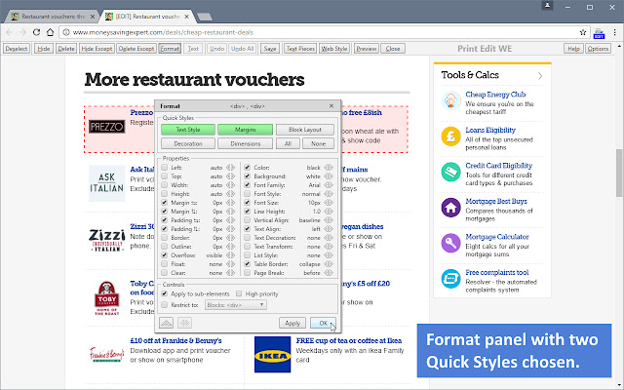Enable the High priority checkbox
This screenshot has height=390, width=624.
tap(239, 293)
